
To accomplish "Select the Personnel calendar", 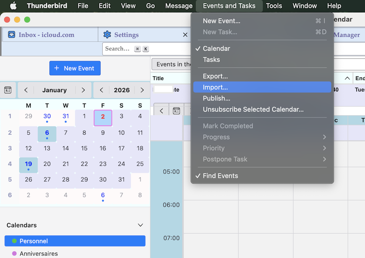I will click(75, 241).
